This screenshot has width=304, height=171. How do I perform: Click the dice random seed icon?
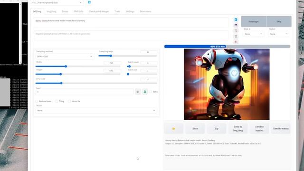[x=138, y=92]
